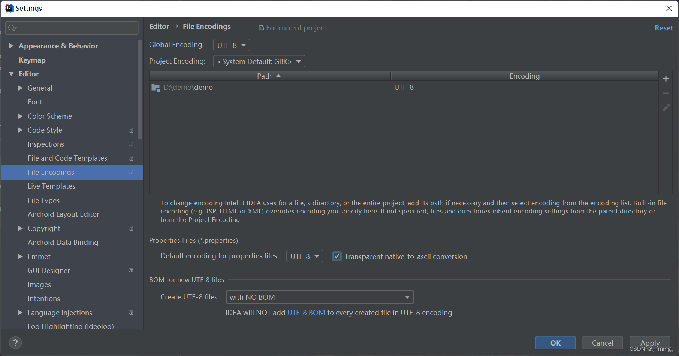Select Font in the settings tree

[x=35, y=102]
